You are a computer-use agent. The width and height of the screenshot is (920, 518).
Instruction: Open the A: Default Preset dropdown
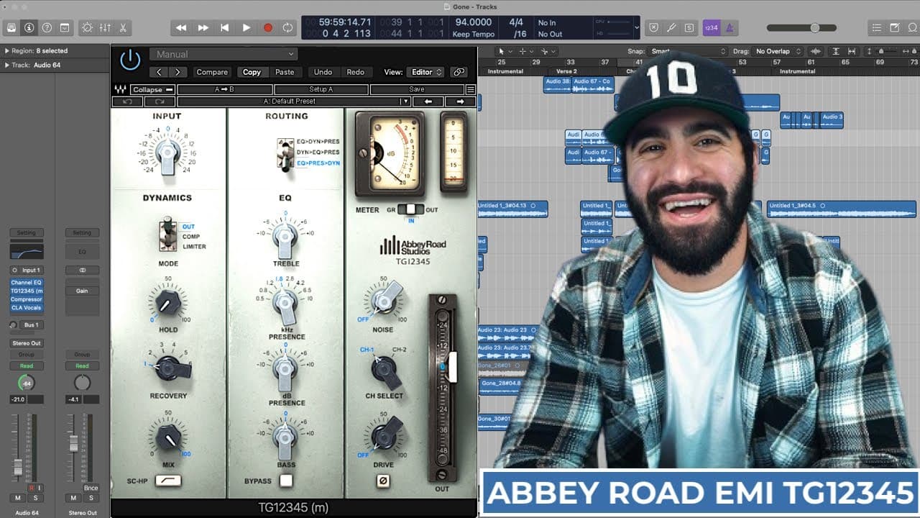[294, 101]
